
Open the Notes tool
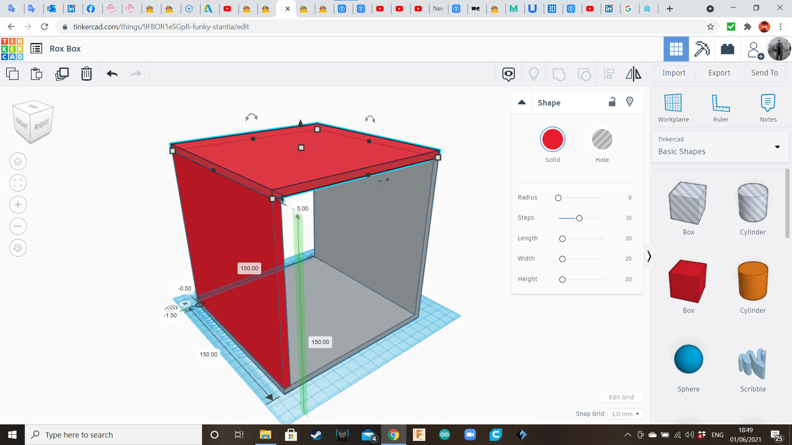[x=768, y=107]
